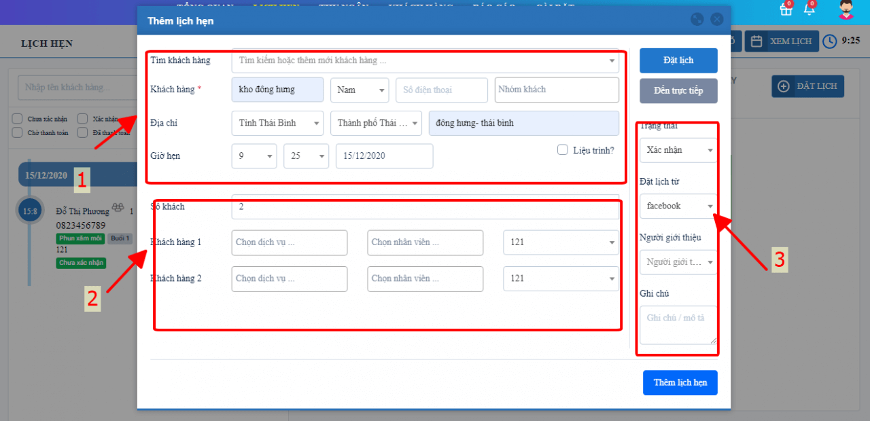870x421 pixels.
Task: Click the gift box icon in header
Action: pyautogui.click(x=786, y=9)
